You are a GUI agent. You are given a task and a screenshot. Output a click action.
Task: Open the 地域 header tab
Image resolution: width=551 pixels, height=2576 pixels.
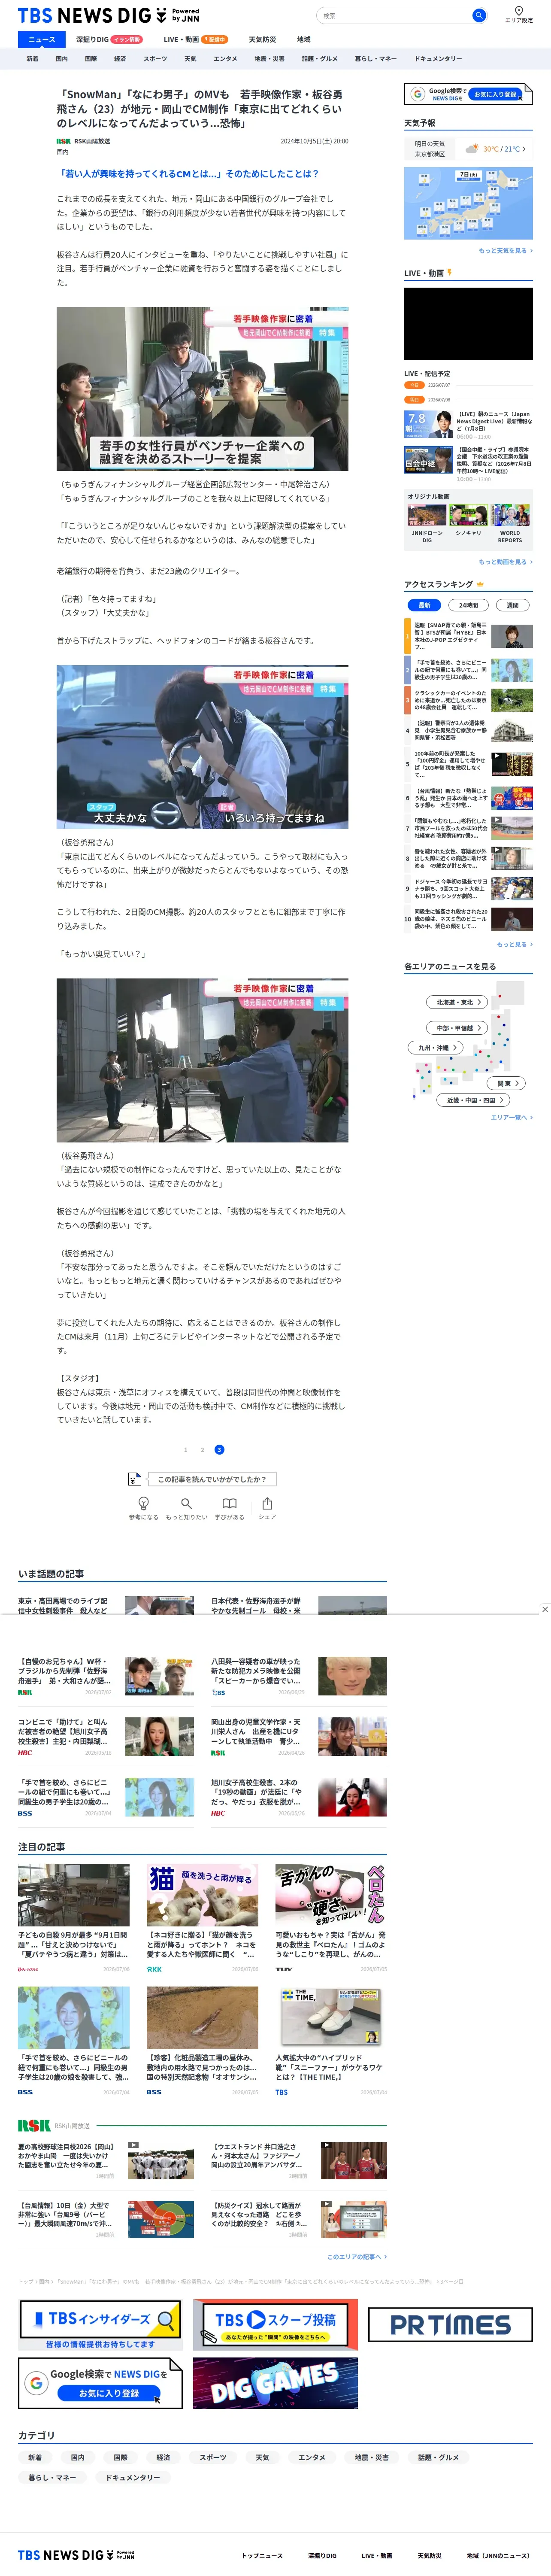303,39
